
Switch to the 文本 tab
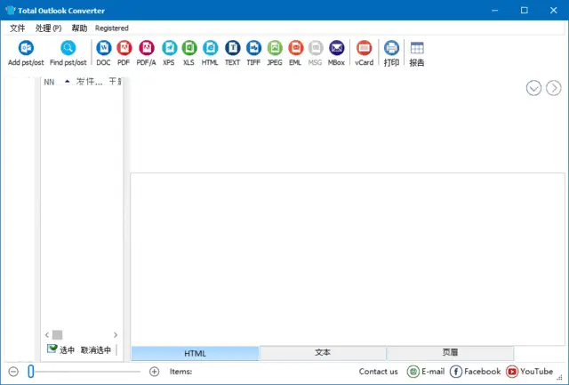tap(323, 353)
